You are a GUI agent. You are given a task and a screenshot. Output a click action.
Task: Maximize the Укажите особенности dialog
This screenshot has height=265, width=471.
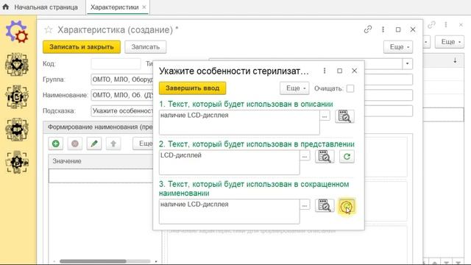click(x=339, y=71)
